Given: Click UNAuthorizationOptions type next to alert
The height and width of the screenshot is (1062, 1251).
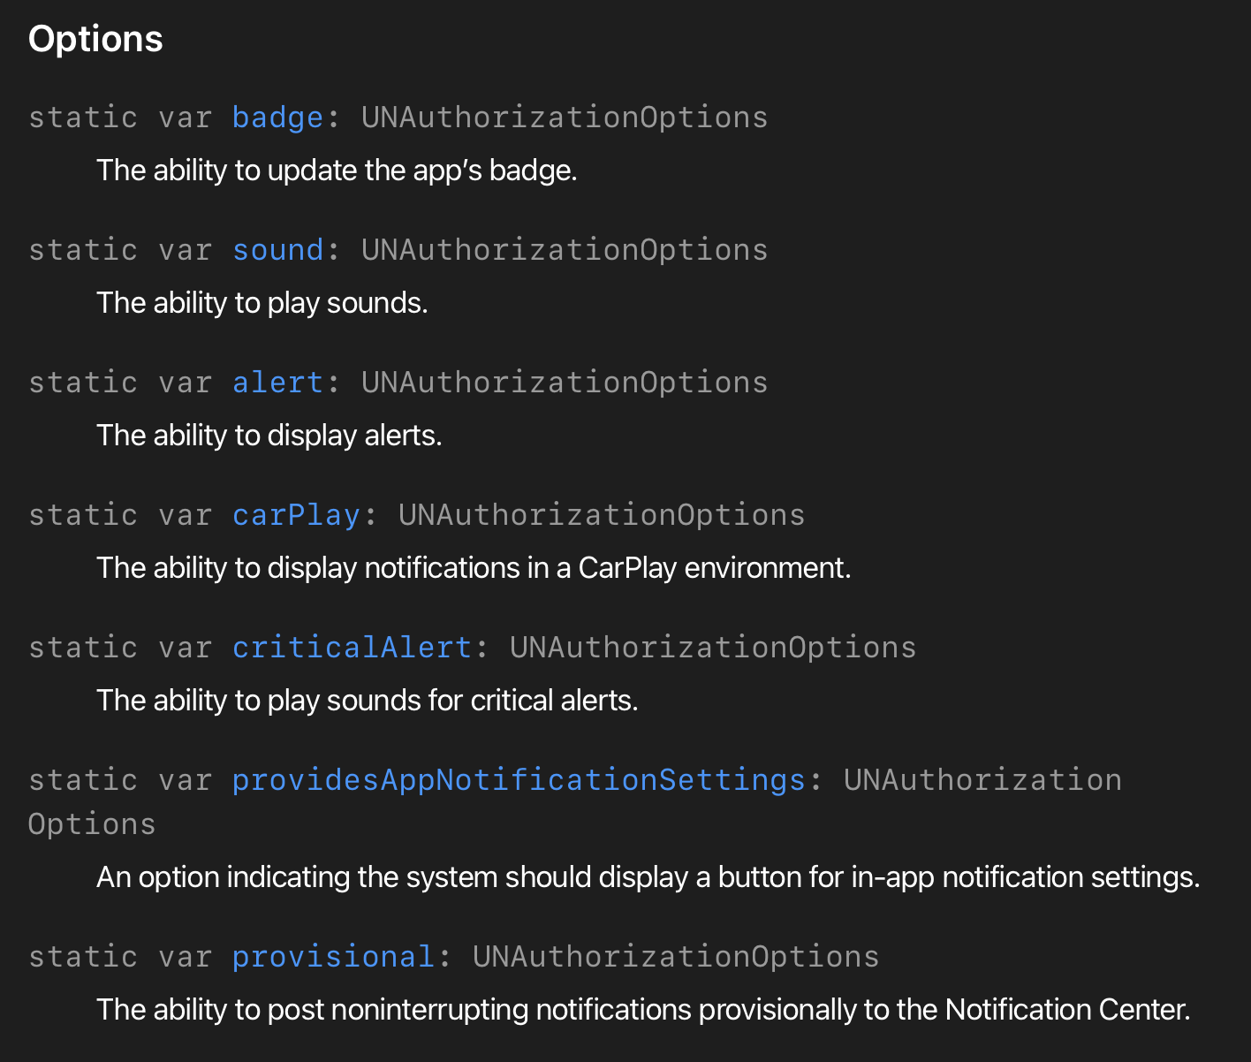Looking at the screenshot, I should 565,383.
